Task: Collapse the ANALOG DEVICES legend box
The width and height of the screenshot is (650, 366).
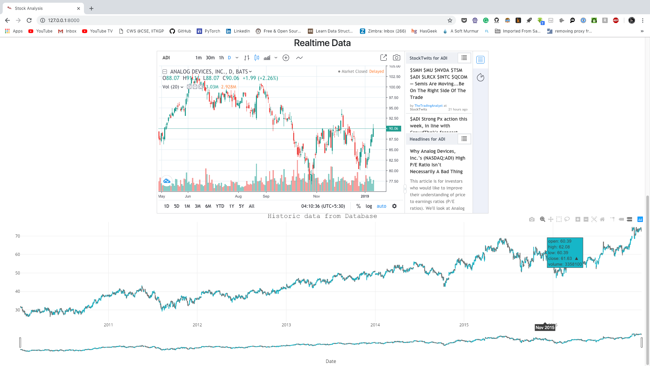Action: (x=165, y=72)
